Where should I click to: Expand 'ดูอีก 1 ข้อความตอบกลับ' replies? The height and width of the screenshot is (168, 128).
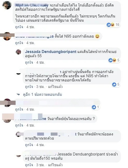[x=42, y=94]
